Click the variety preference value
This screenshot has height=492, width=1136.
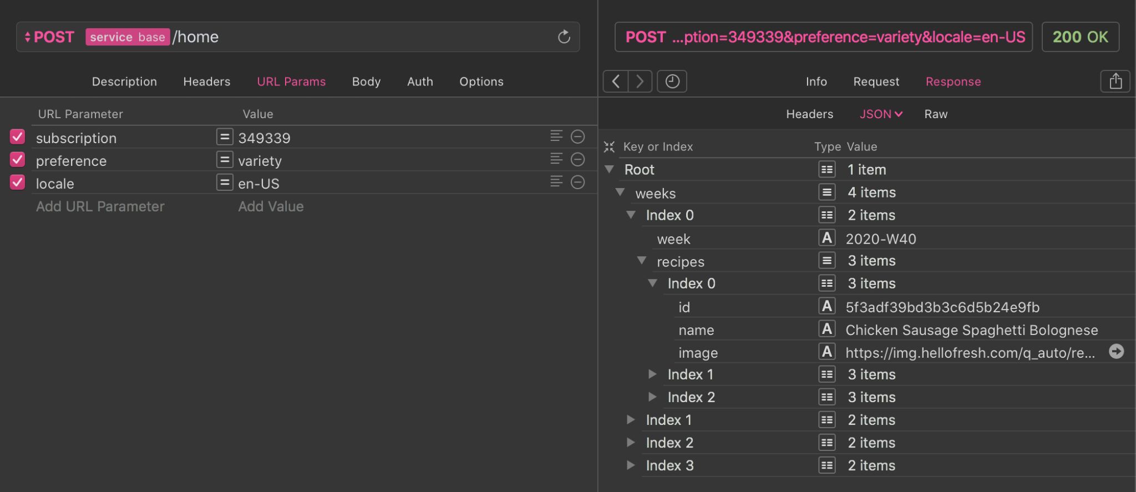[x=260, y=161]
